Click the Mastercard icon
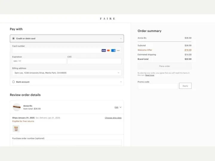This screenshot has height=161, width=215. click(x=109, y=50)
